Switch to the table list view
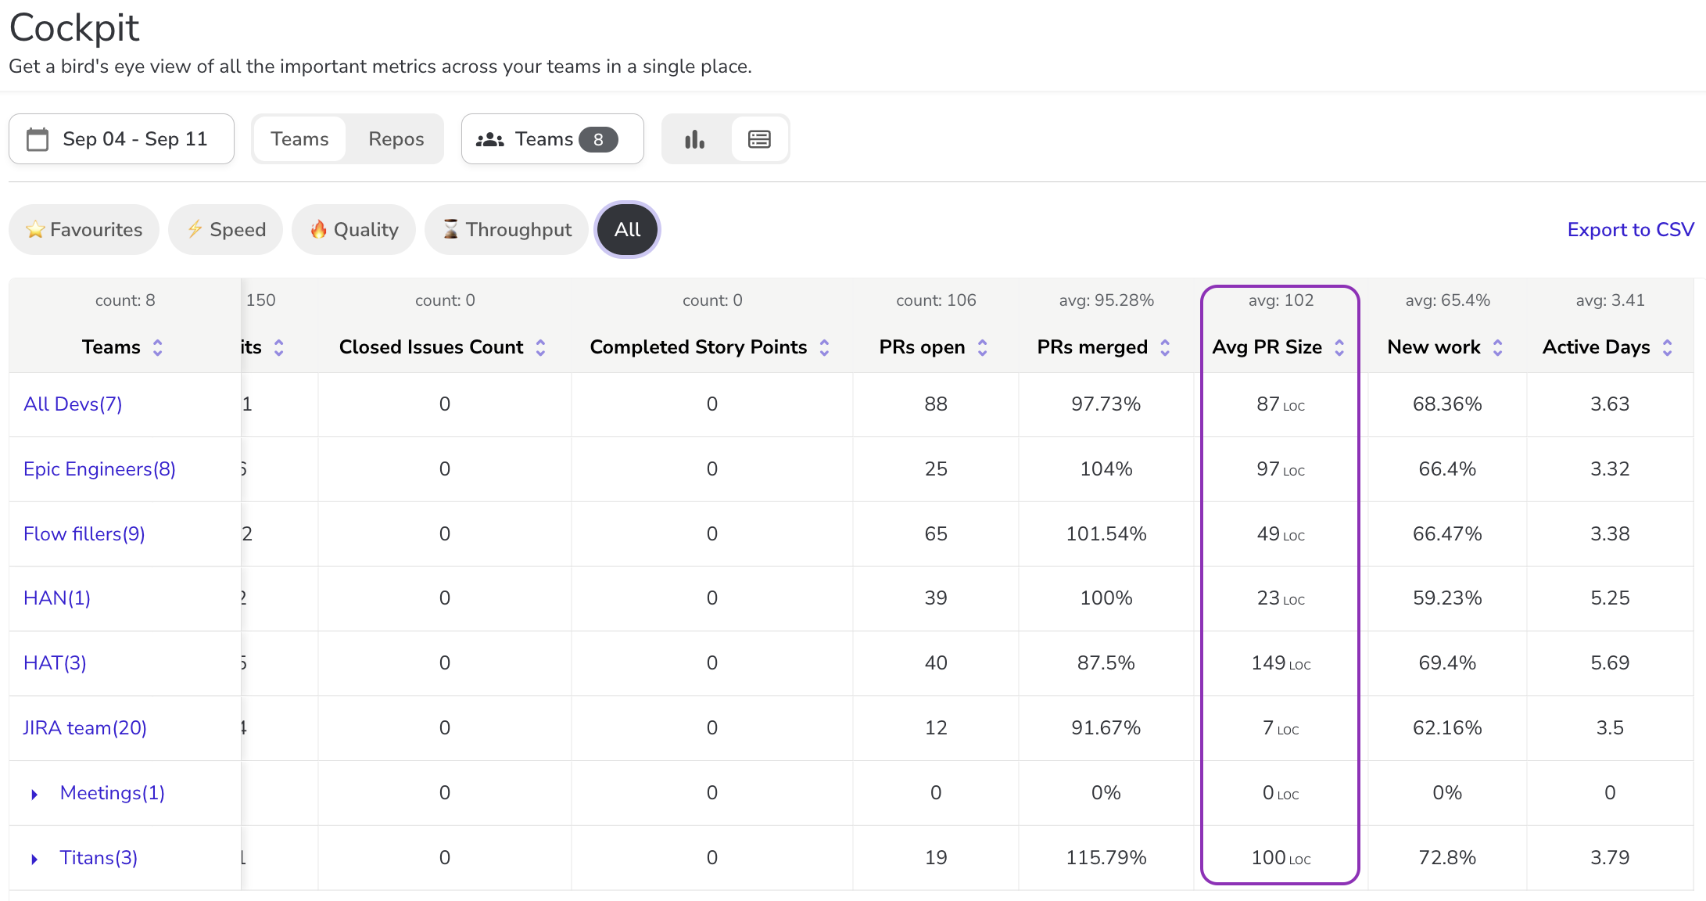 759,139
